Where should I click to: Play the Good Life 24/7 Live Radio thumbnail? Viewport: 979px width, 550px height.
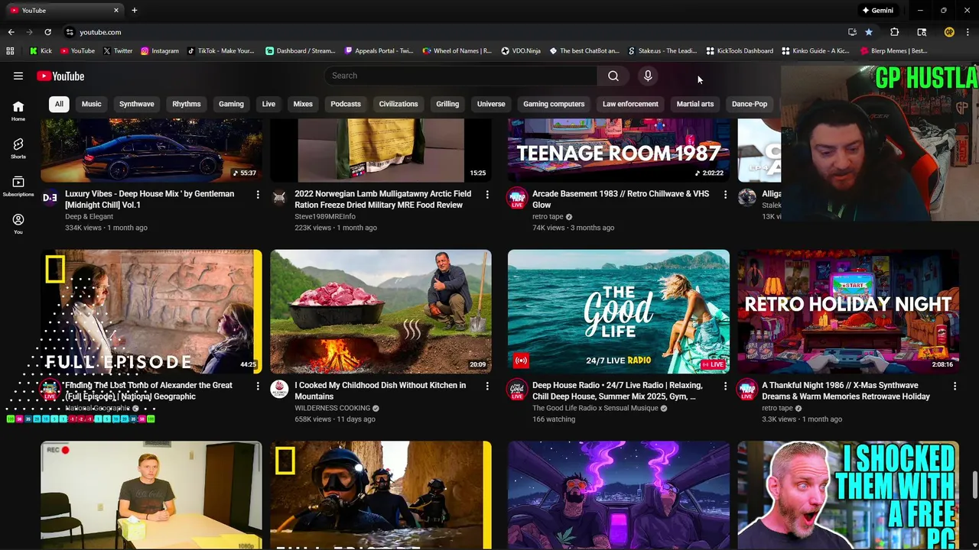pos(619,312)
